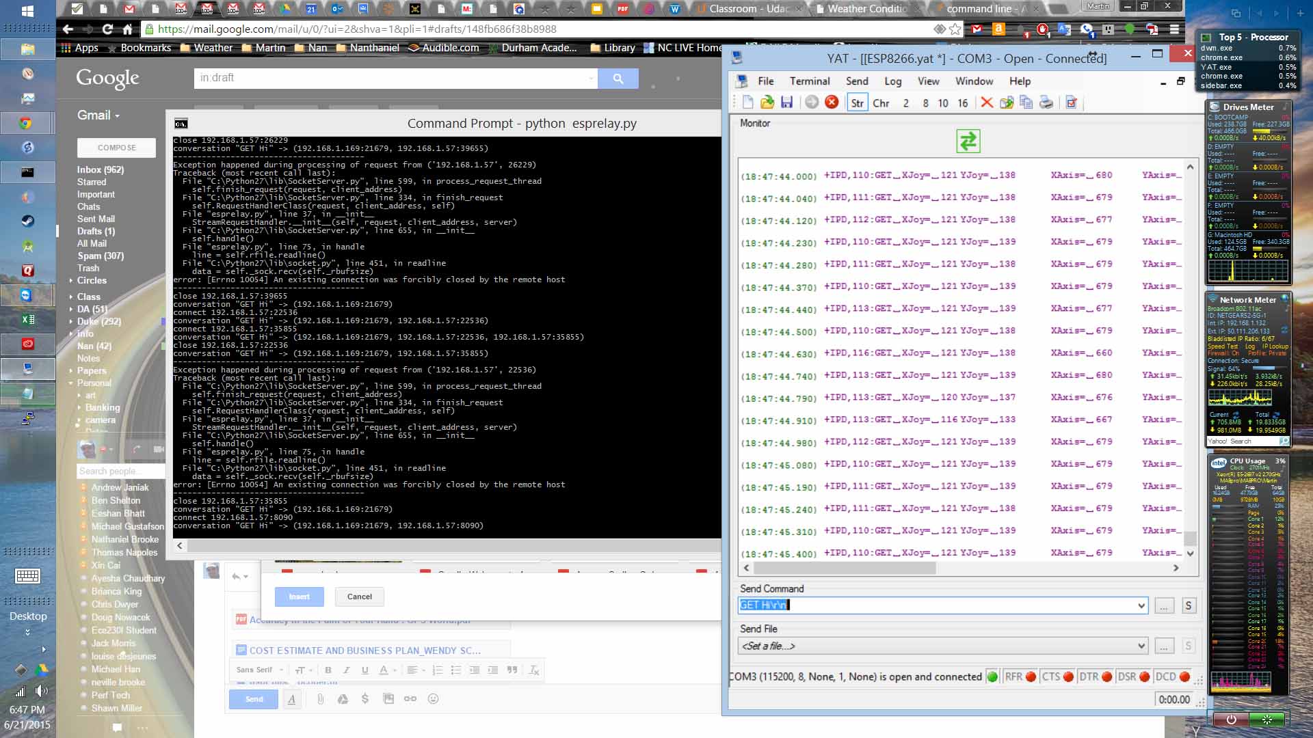Viewport: 1313px width, 738px height.
Task: Click the Insert button in Gmail compose
Action: tap(300, 596)
